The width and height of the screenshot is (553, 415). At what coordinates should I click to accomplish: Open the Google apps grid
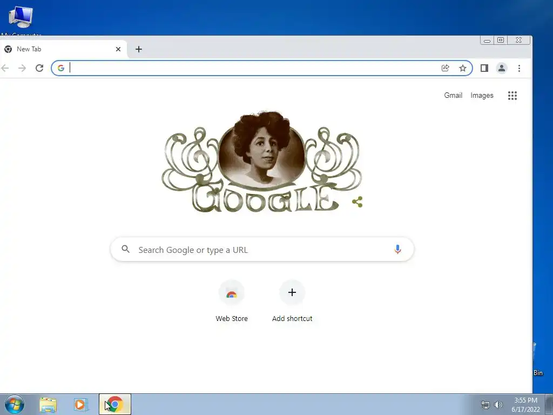click(x=512, y=95)
